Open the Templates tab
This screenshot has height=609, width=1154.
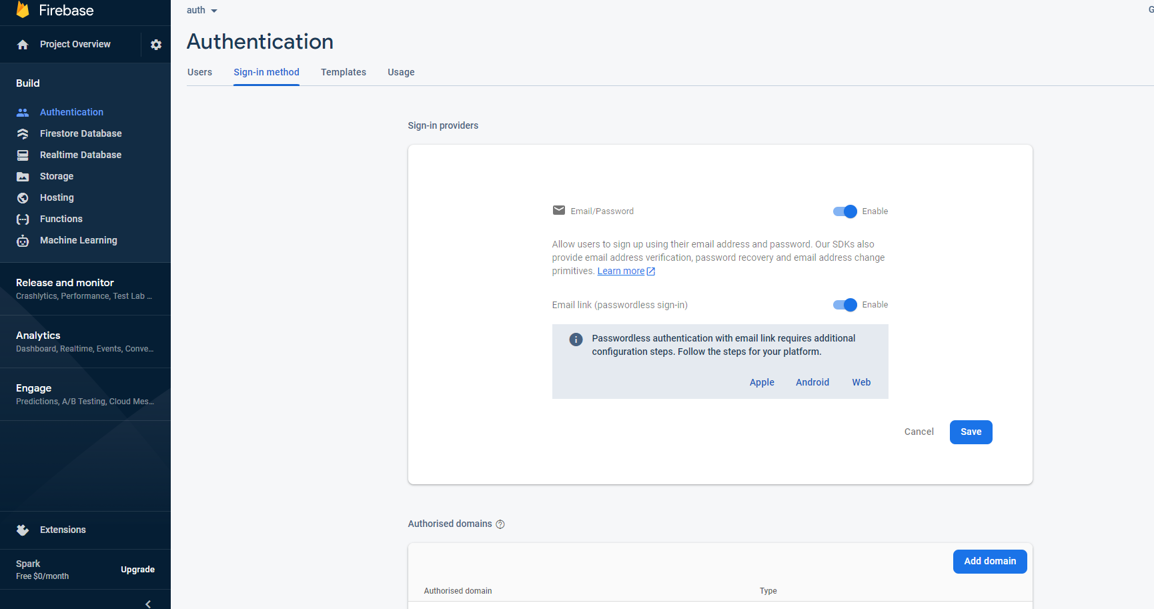pos(343,72)
